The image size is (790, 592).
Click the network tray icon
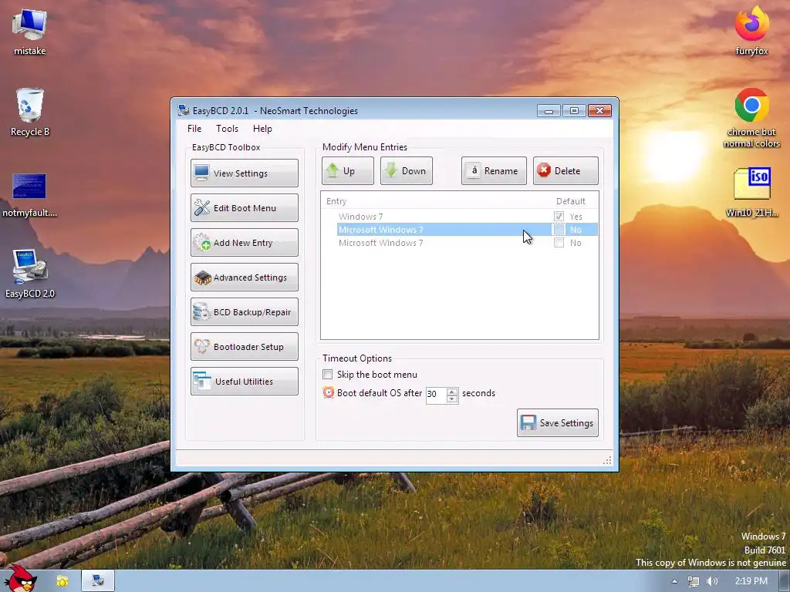click(694, 581)
